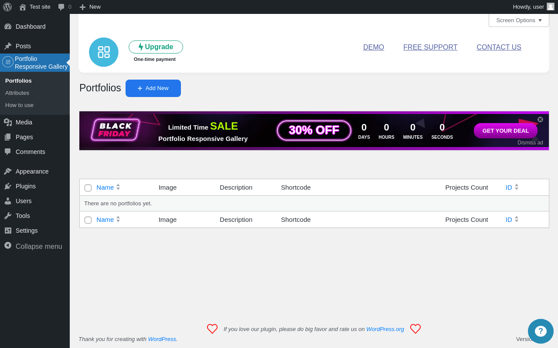
Task: Click the Users sidebar icon
Action: pyautogui.click(x=8, y=201)
